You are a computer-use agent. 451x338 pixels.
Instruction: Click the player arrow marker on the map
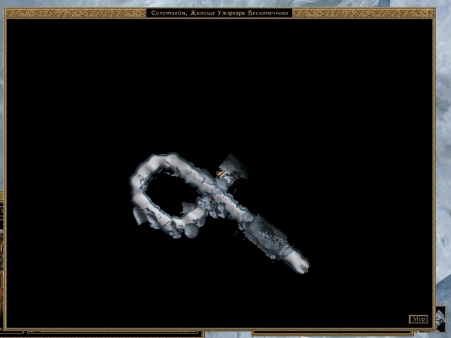coord(220,173)
